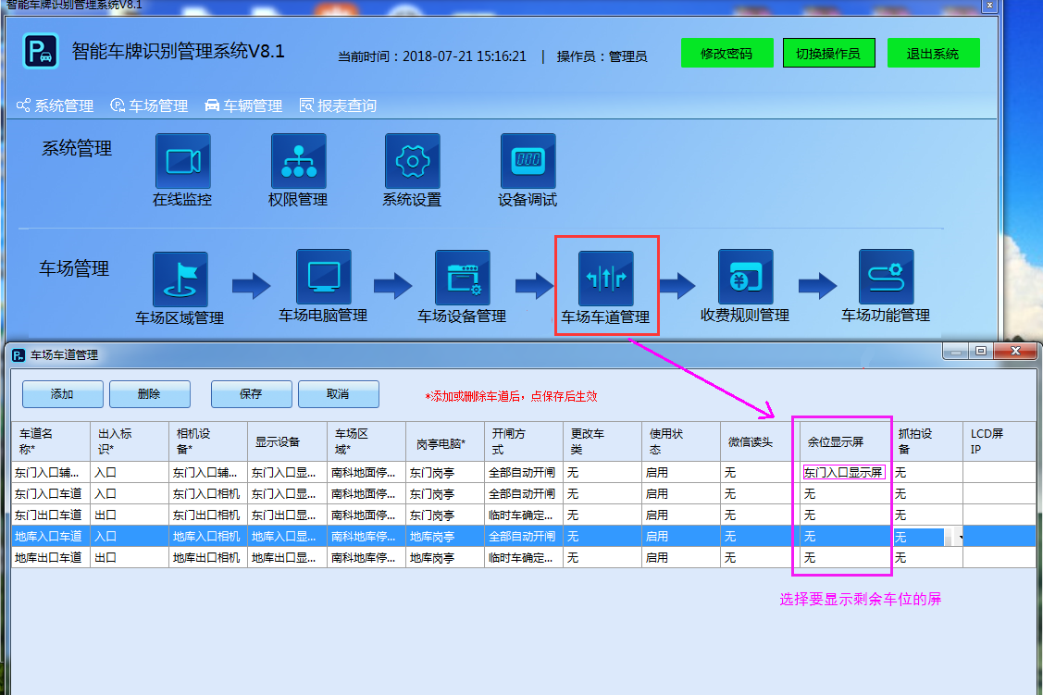Image resolution: width=1043 pixels, height=695 pixels.
Task: Click the 保存 button
Action: click(252, 394)
